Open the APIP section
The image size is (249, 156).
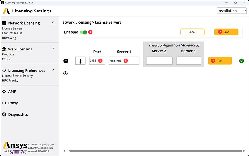[12, 92]
